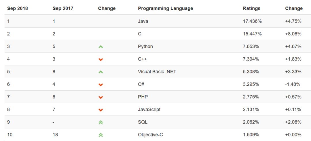This screenshot has height=141, width=311.
Task: Click the +8.06% change value
Action: click(x=293, y=34)
